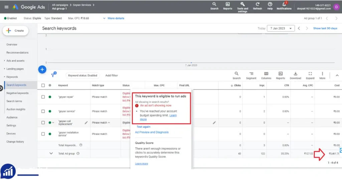Click the Create button
The image size is (342, 180).
point(15,30)
